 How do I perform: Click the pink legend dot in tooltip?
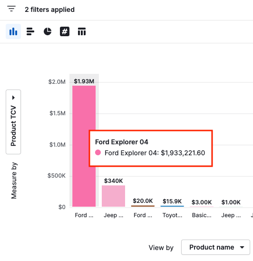[x=98, y=152]
